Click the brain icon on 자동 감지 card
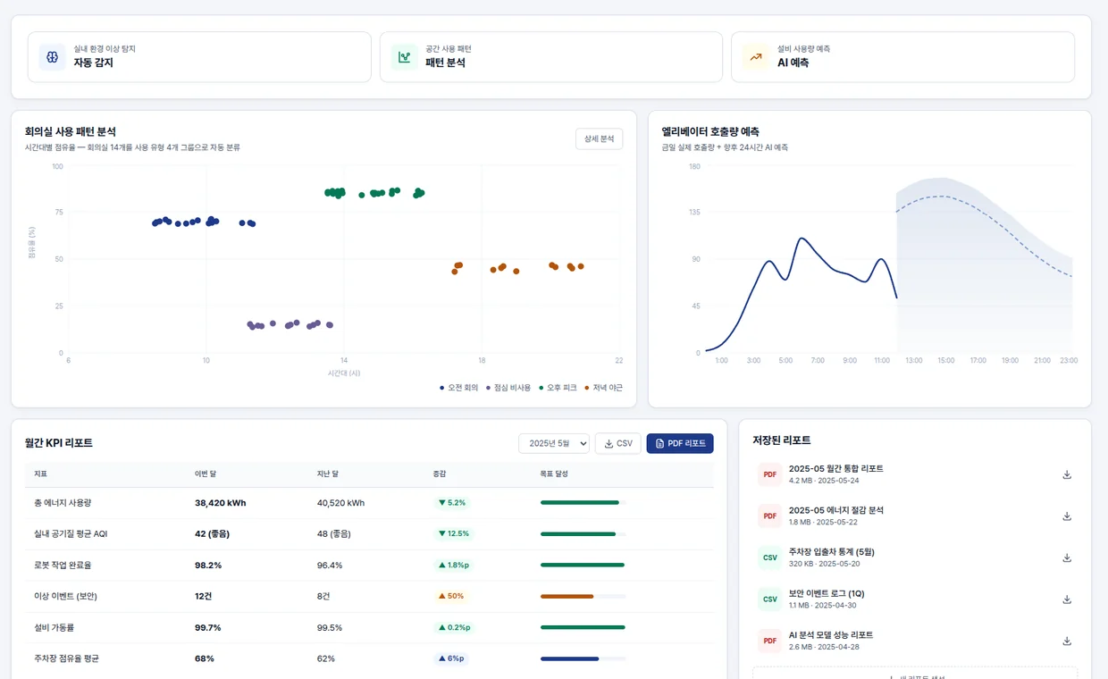This screenshot has height=679, width=1108. 53,57
